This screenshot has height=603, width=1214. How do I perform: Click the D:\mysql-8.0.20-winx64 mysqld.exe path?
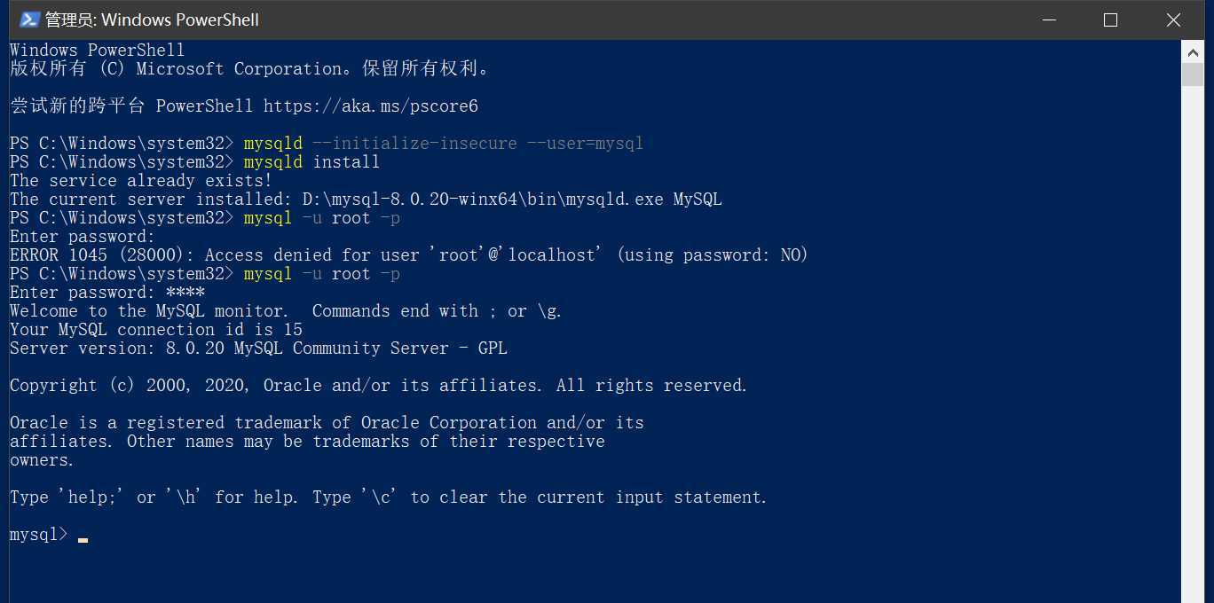(x=483, y=200)
